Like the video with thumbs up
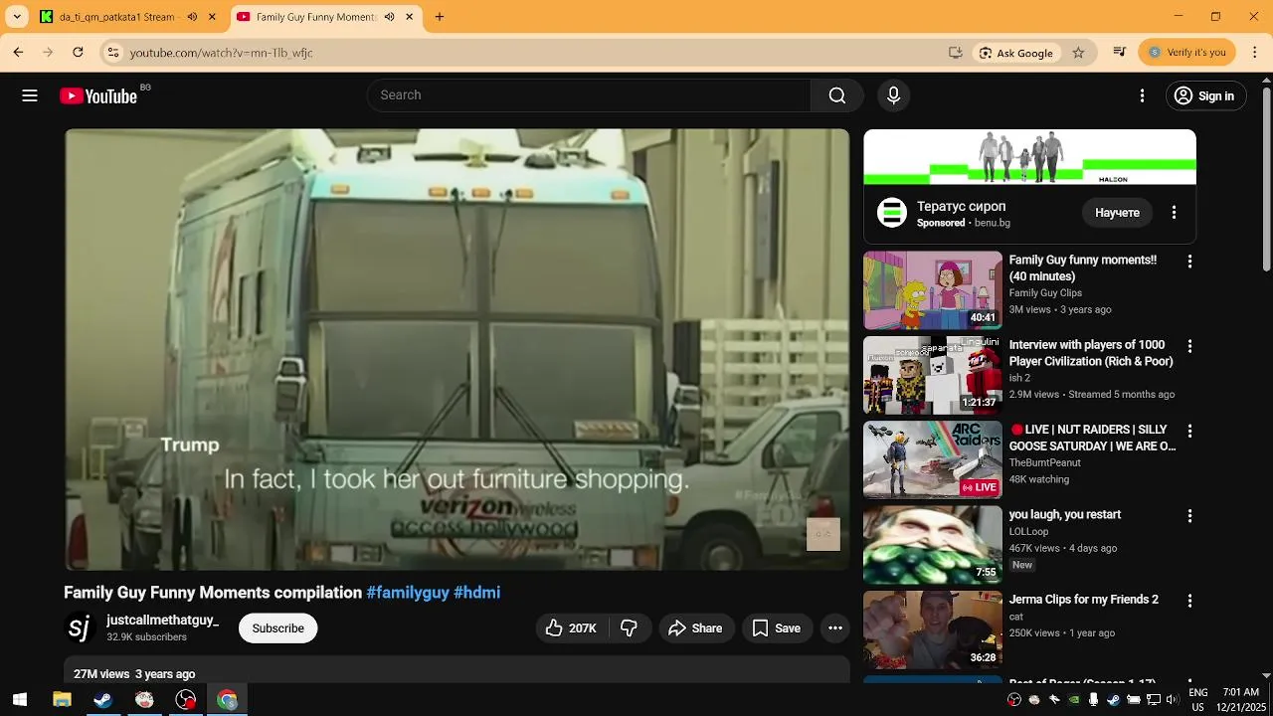Image resolution: width=1273 pixels, height=716 pixels. [571, 627]
